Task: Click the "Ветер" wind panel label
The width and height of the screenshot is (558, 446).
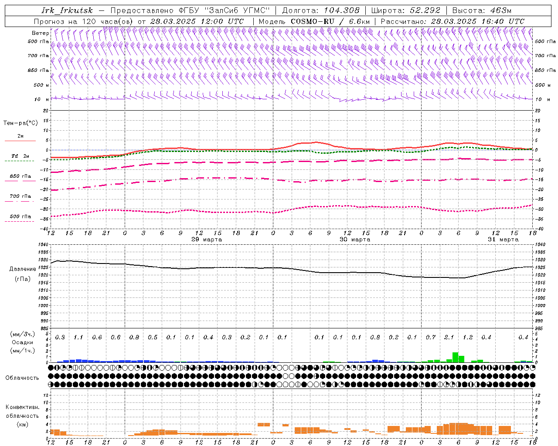Action: tap(40, 33)
